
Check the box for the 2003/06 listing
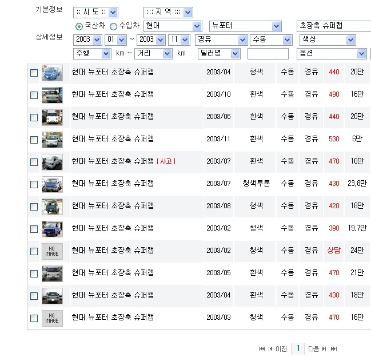tap(34, 117)
